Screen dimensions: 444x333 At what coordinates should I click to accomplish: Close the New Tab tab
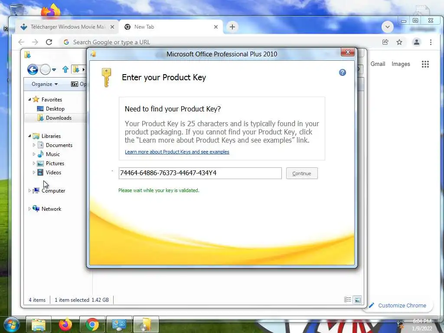(x=216, y=27)
